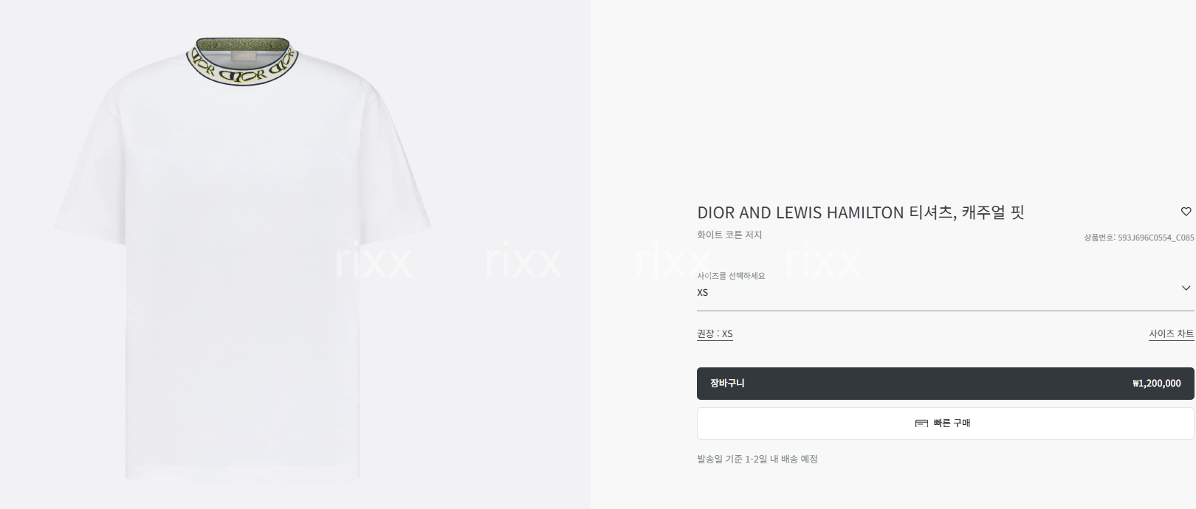Click the DIOR AND LEWIS HAMILTON product title

(861, 212)
